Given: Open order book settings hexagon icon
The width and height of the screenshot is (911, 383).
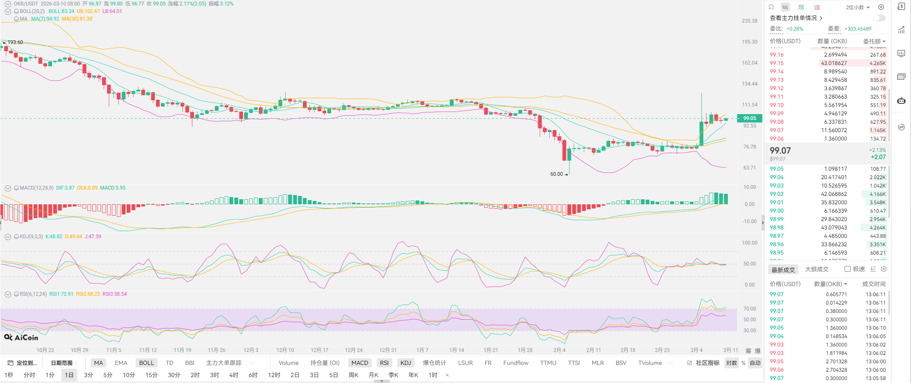Looking at the screenshot, I should [x=881, y=7].
